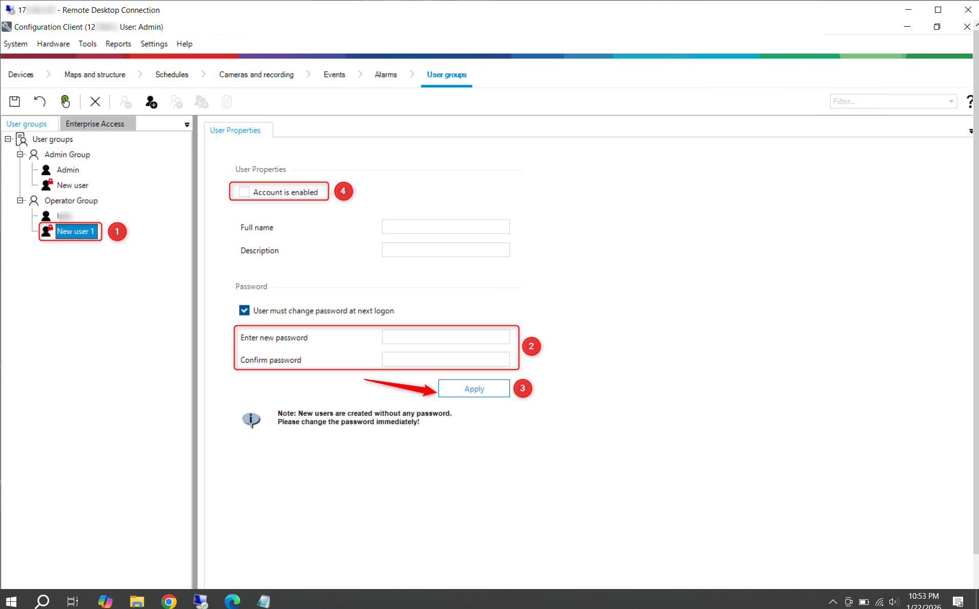979x609 pixels.
Task: Uncheck 'User must change password at next logon'
Action: [x=245, y=310]
